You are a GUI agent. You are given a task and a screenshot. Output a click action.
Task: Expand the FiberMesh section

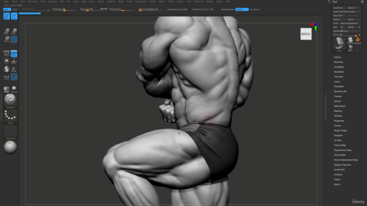click(x=339, y=86)
